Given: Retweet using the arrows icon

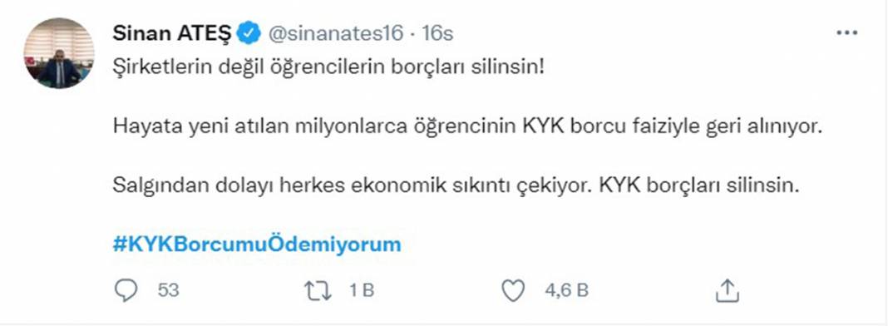Looking at the screenshot, I should [x=317, y=291].
